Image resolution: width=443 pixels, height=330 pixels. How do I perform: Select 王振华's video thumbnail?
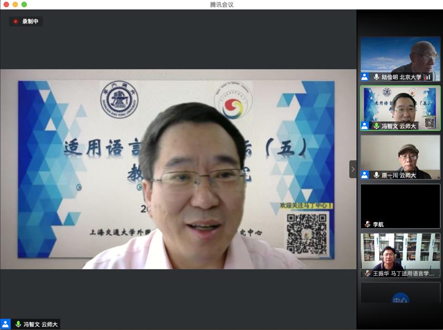400,252
